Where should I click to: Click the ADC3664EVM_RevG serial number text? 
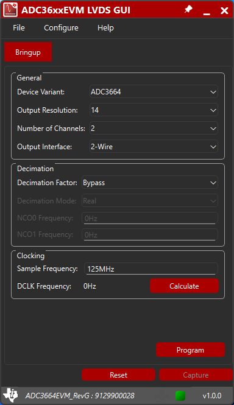tap(80, 395)
